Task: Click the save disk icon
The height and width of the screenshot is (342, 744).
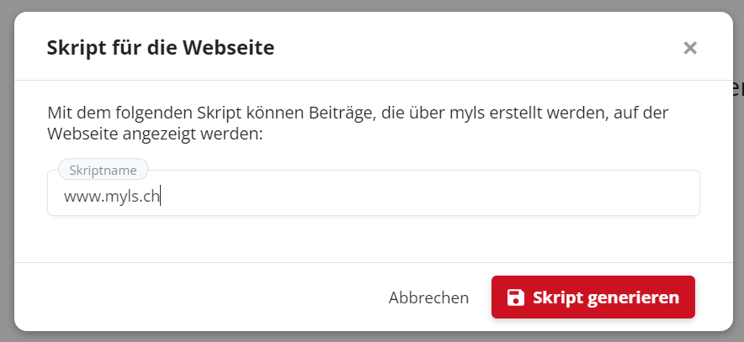Action: (515, 297)
